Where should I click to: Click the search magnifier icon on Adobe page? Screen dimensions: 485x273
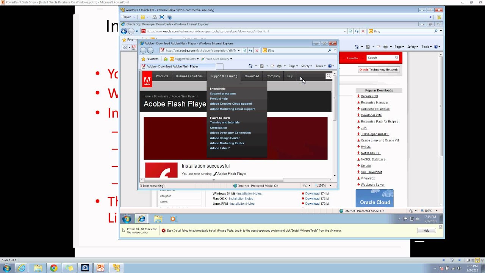pyautogui.click(x=329, y=76)
